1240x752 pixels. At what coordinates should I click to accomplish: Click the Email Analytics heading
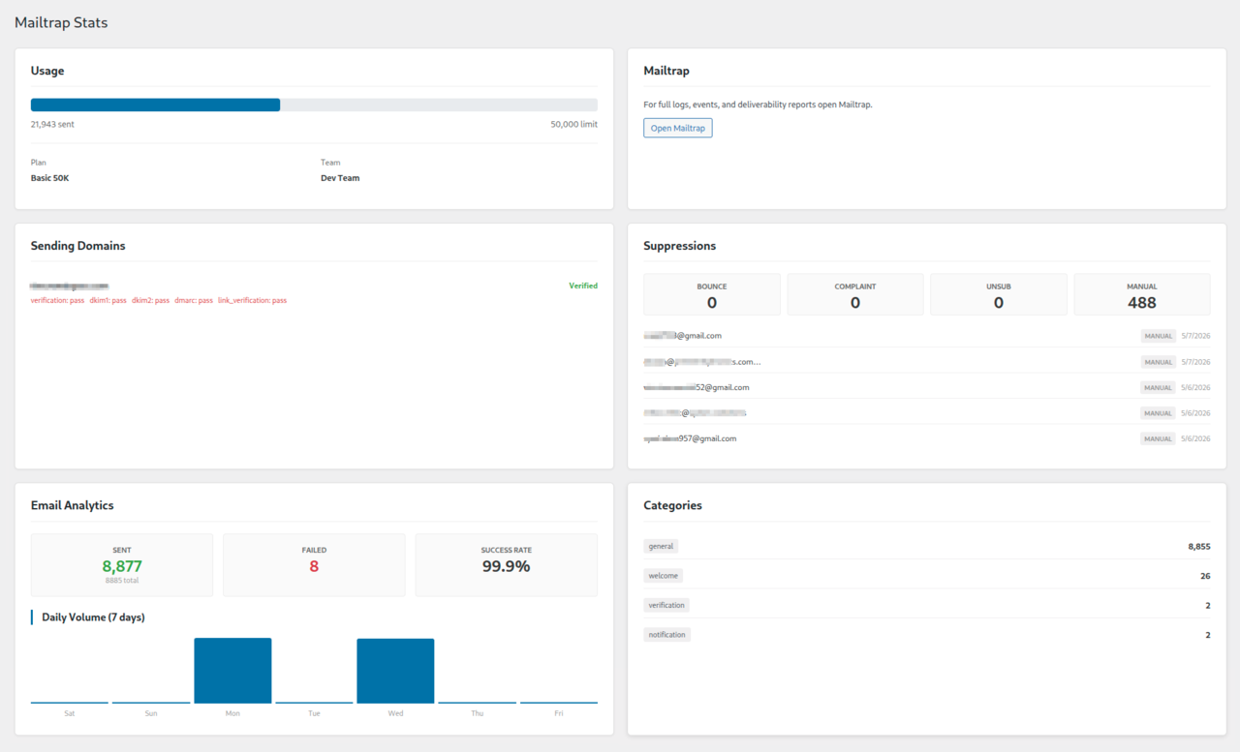pyautogui.click(x=72, y=505)
